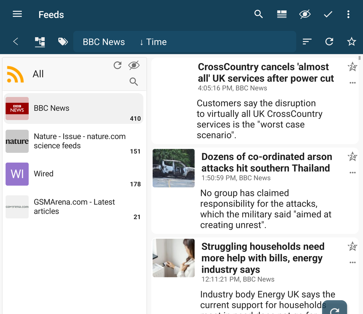
Task: Click the article list scrollbar
Action: (x=359, y=58)
